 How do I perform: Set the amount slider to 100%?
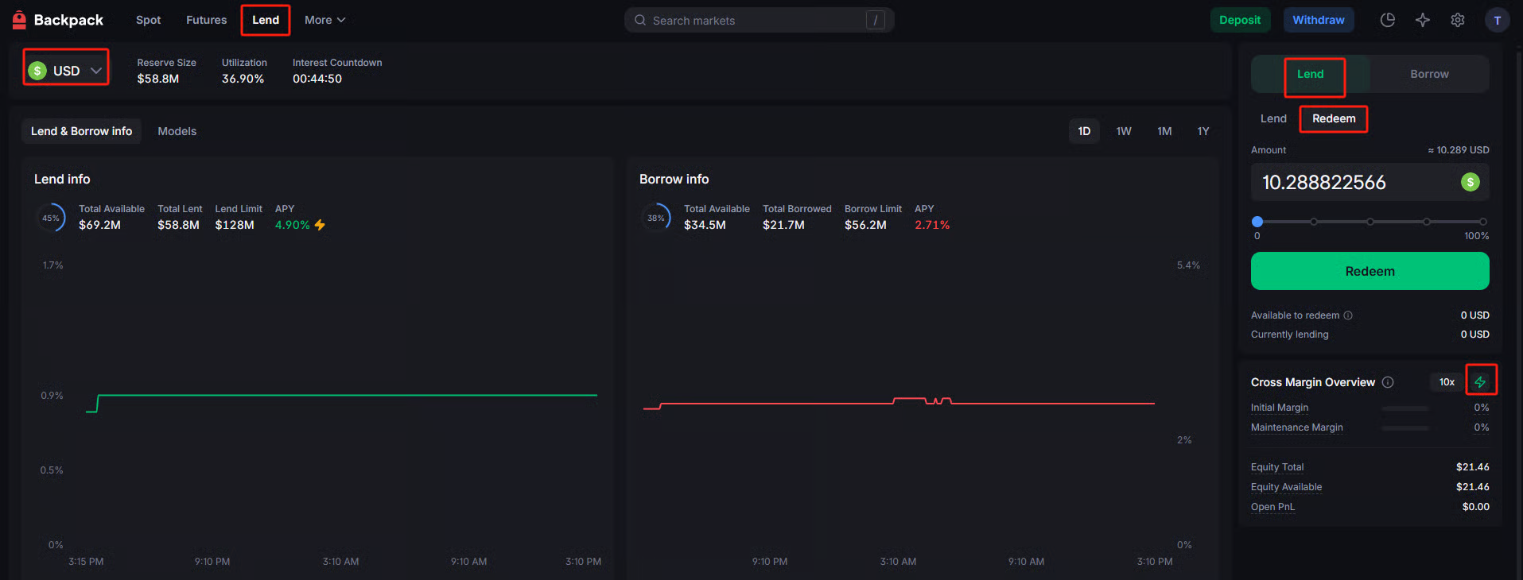coord(1482,222)
